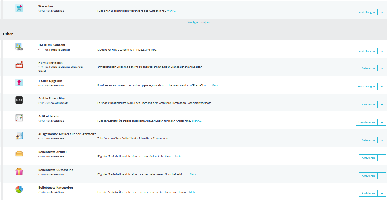The width and height of the screenshot is (387, 200).
Task: Click the Beliebteste Kategorien module title
Action: [55, 187]
